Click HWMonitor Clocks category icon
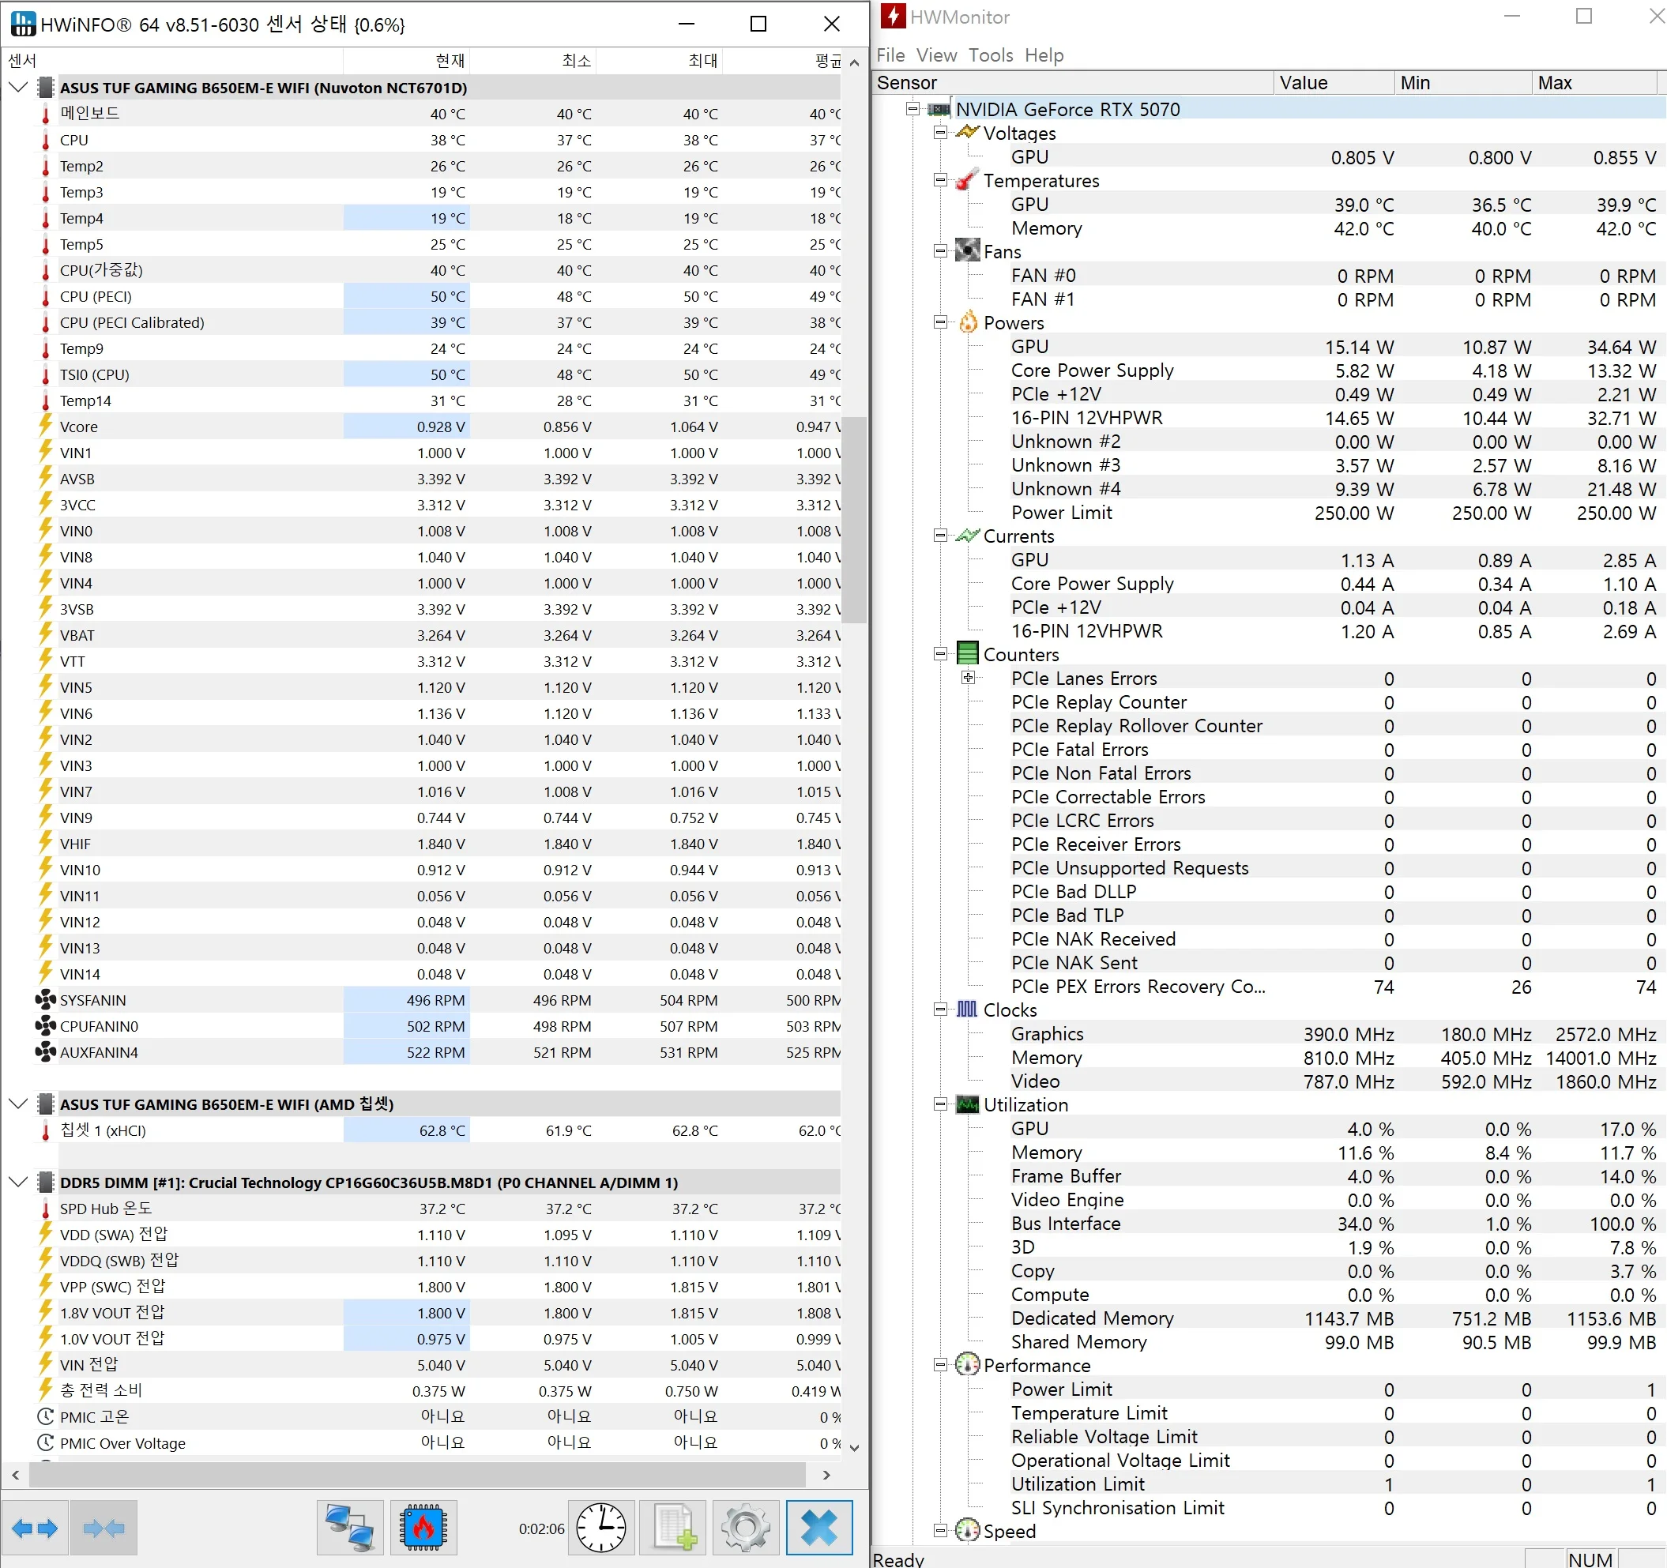 (x=968, y=1009)
